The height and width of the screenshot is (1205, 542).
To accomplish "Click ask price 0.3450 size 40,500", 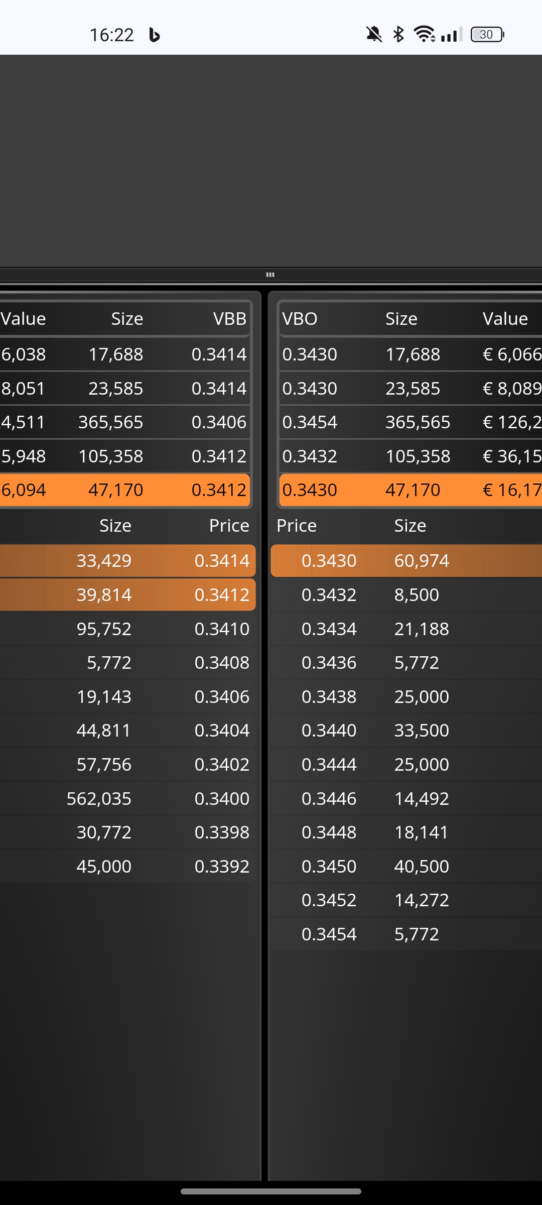I will point(406,867).
